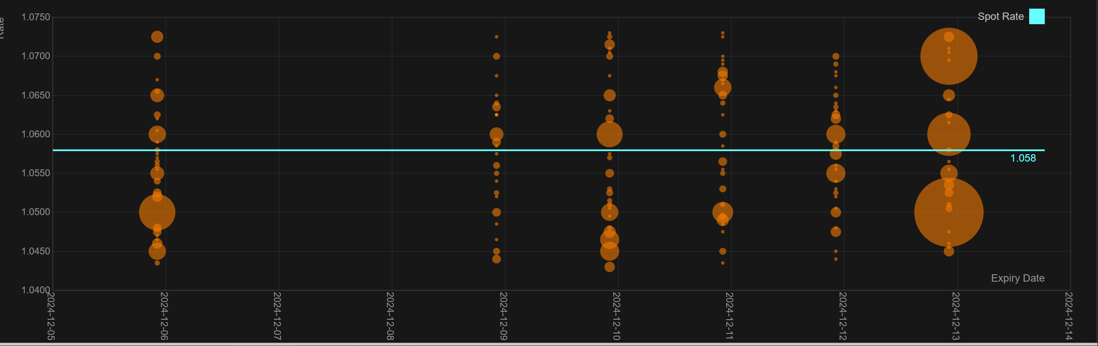Image resolution: width=1098 pixels, height=346 pixels.
Task: Click the 2024-12-11 x-axis date label
Action: coord(730,316)
